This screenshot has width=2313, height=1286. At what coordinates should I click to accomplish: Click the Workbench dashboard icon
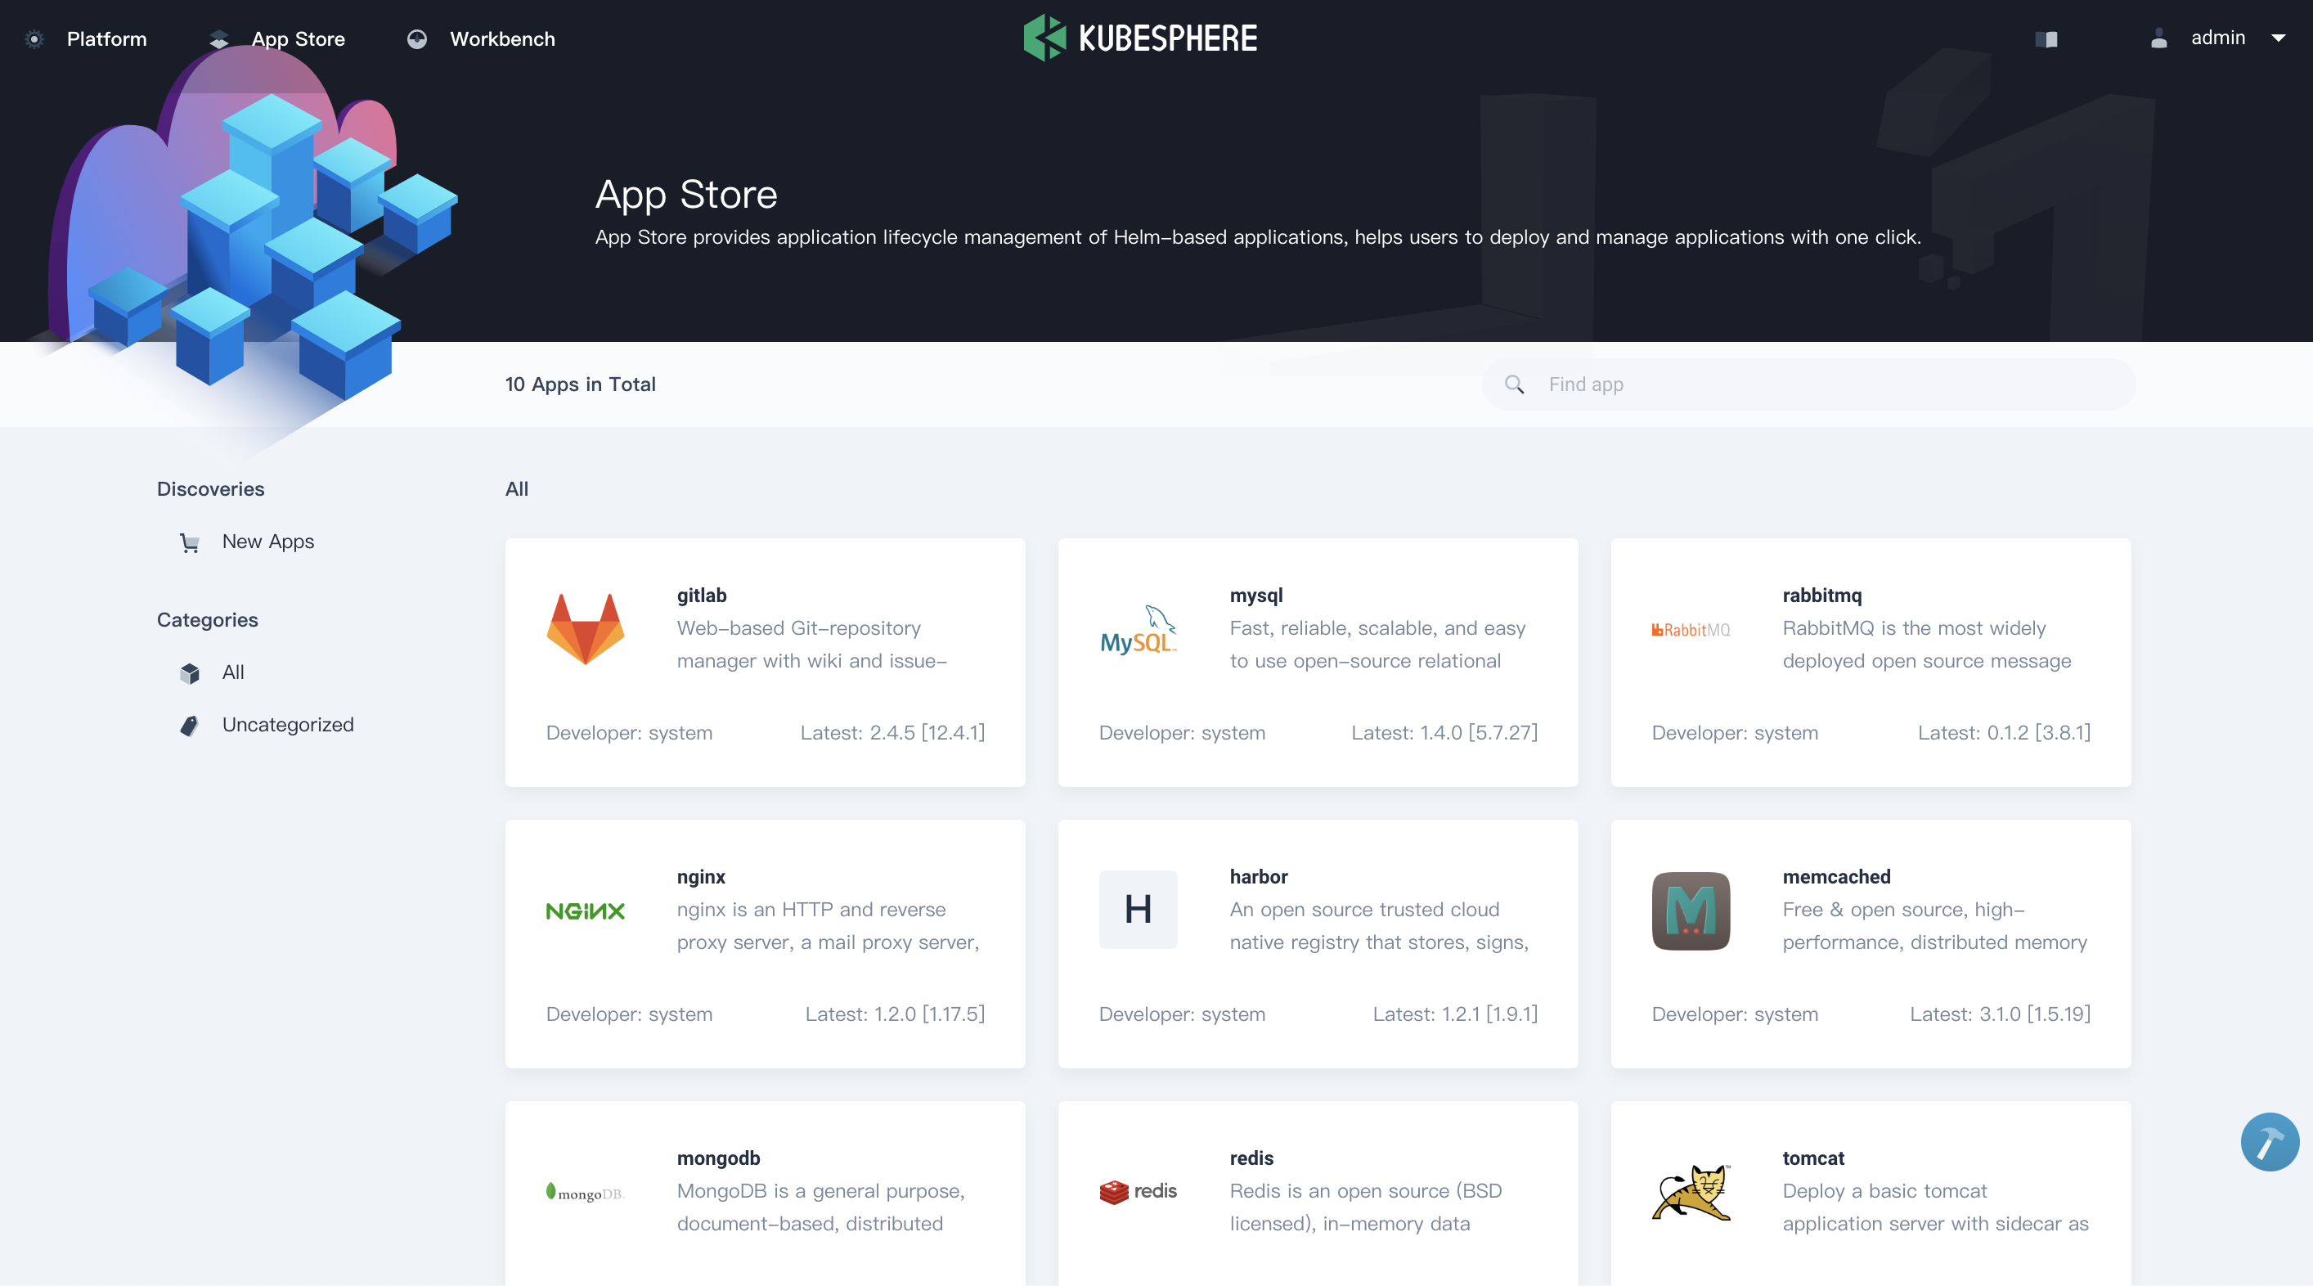[x=416, y=38]
